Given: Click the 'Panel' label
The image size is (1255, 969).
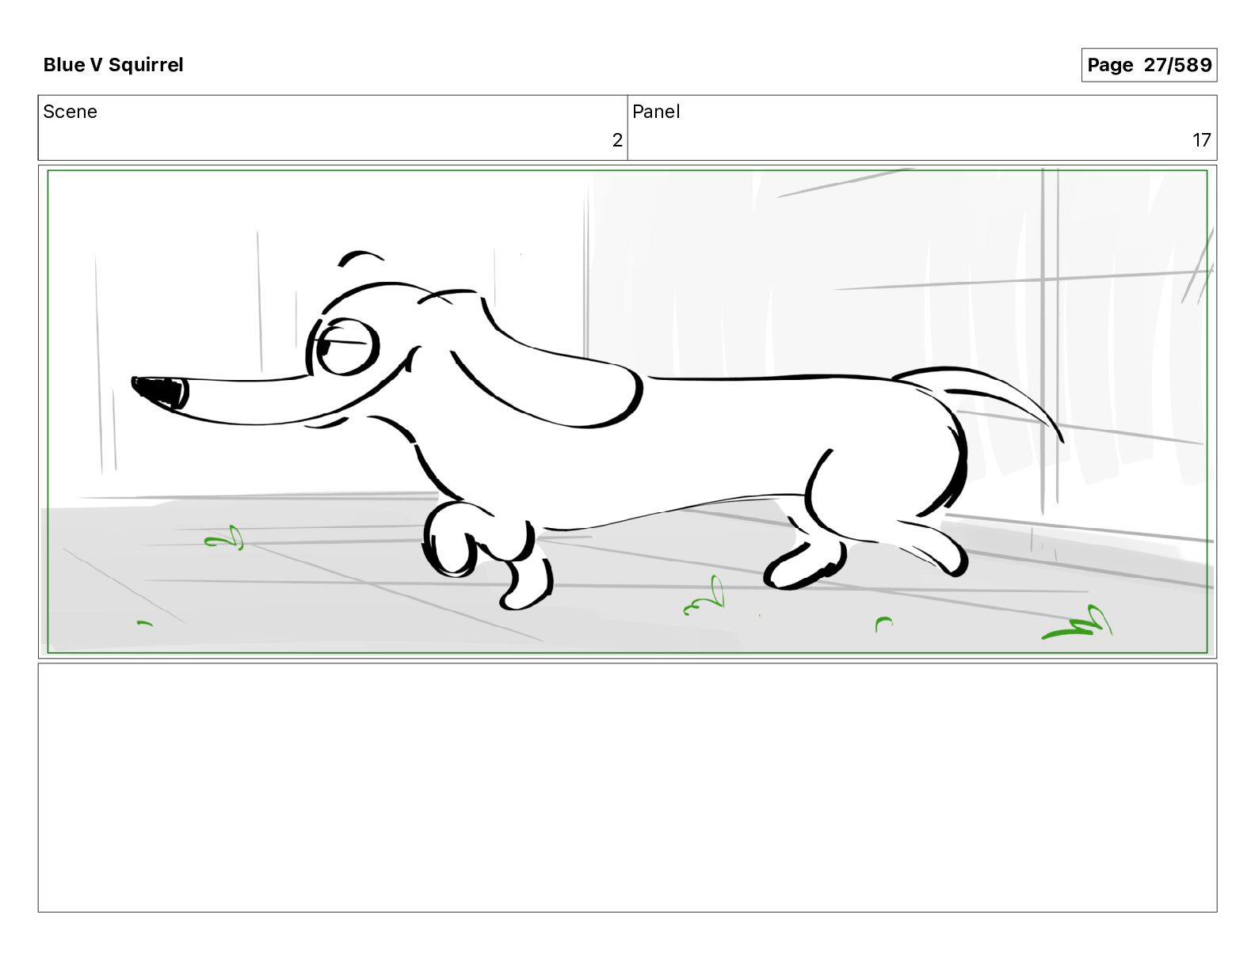Looking at the screenshot, I should [656, 112].
